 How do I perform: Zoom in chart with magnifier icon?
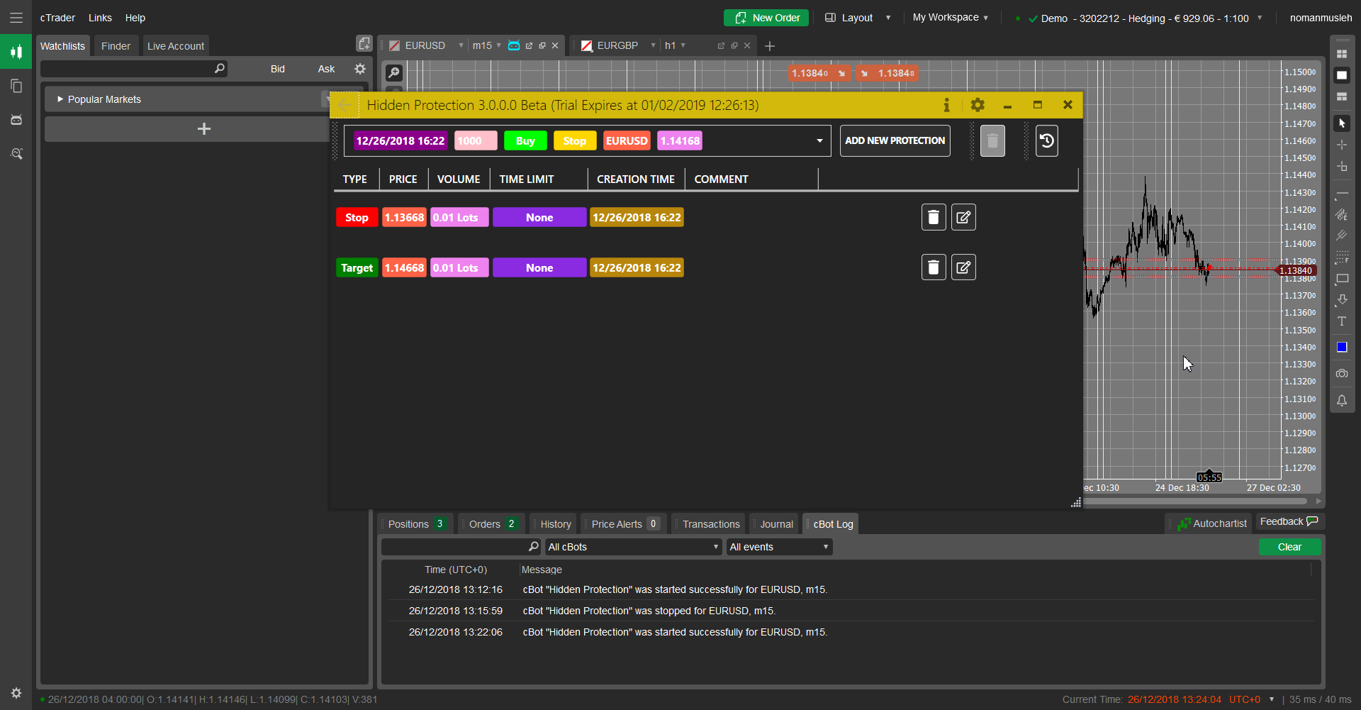click(393, 72)
